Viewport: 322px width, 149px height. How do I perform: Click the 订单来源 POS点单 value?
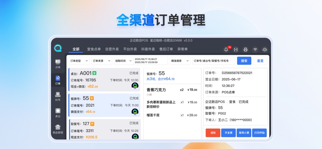[228, 92]
